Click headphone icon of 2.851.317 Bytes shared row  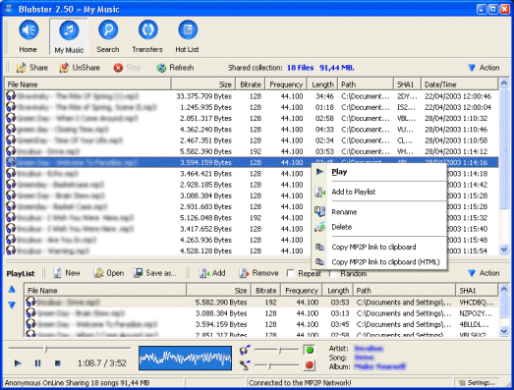point(11,118)
